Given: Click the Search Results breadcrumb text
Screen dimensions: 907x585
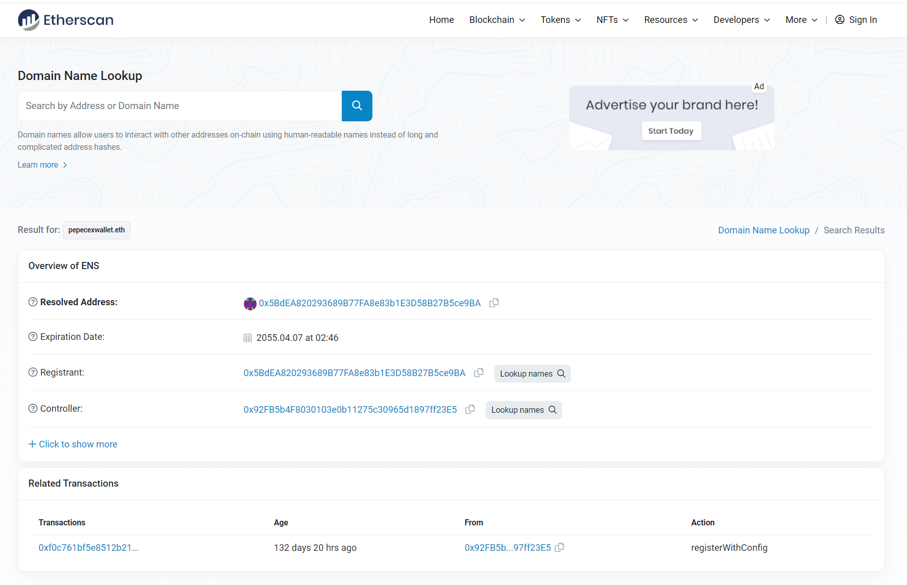Looking at the screenshot, I should [854, 230].
